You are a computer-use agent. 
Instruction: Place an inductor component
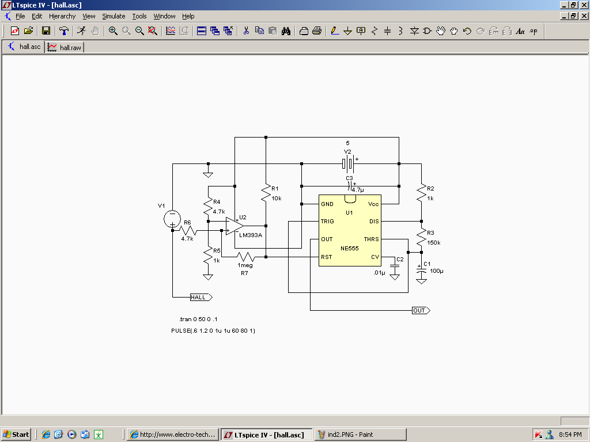pos(401,31)
